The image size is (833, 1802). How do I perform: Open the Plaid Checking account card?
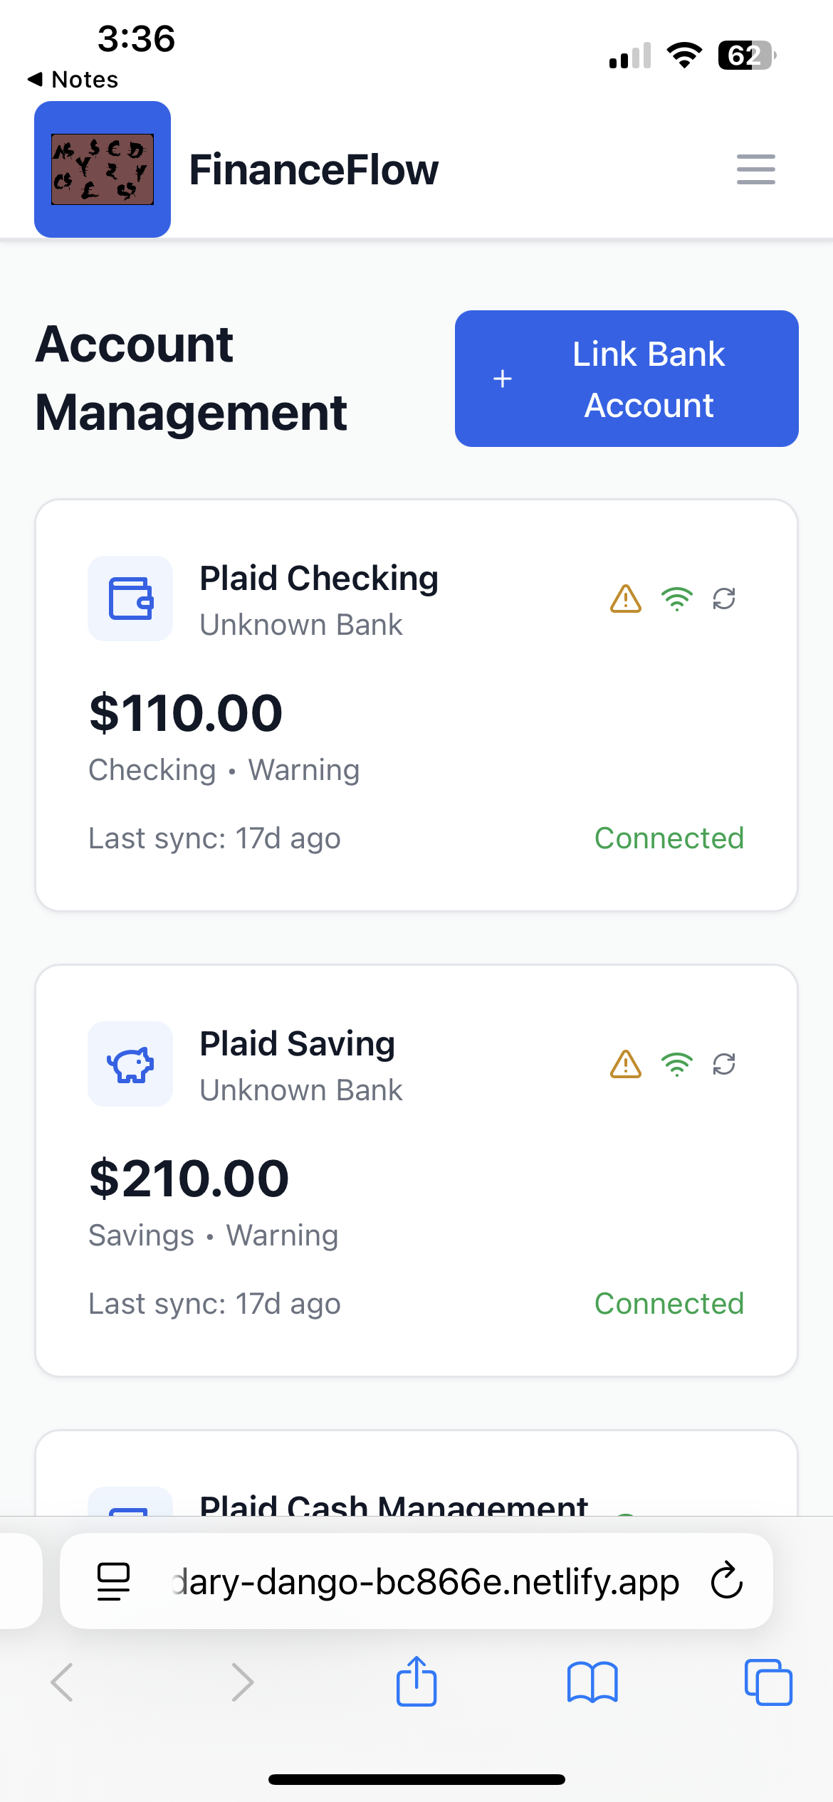[416, 705]
